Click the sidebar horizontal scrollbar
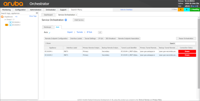The height and width of the screenshot is (101, 200). [19, 100]
